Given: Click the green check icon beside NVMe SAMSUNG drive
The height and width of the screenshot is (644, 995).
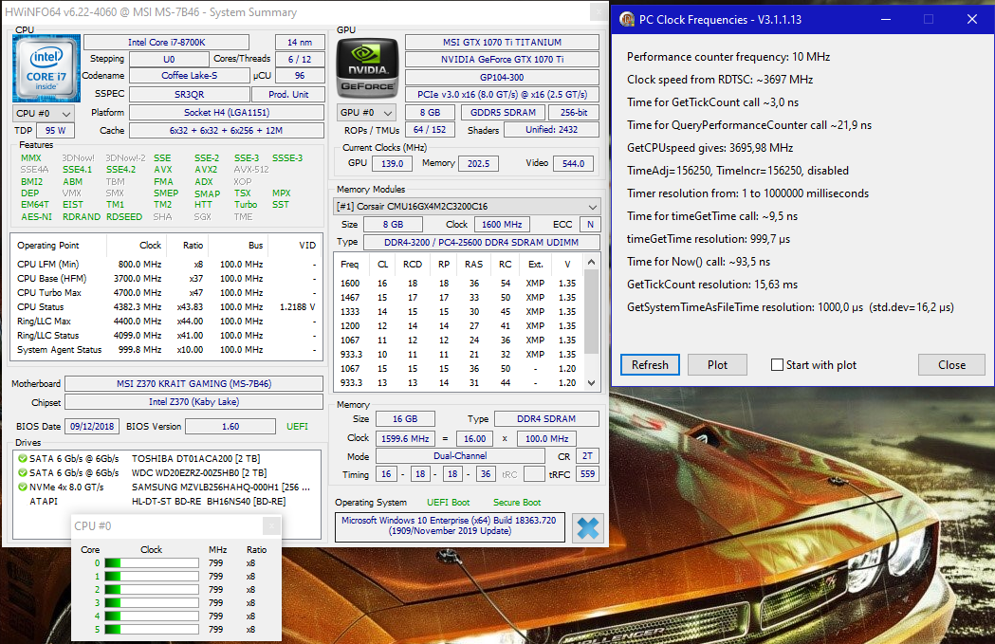Looking at the screenshot, I should [22, 488].
